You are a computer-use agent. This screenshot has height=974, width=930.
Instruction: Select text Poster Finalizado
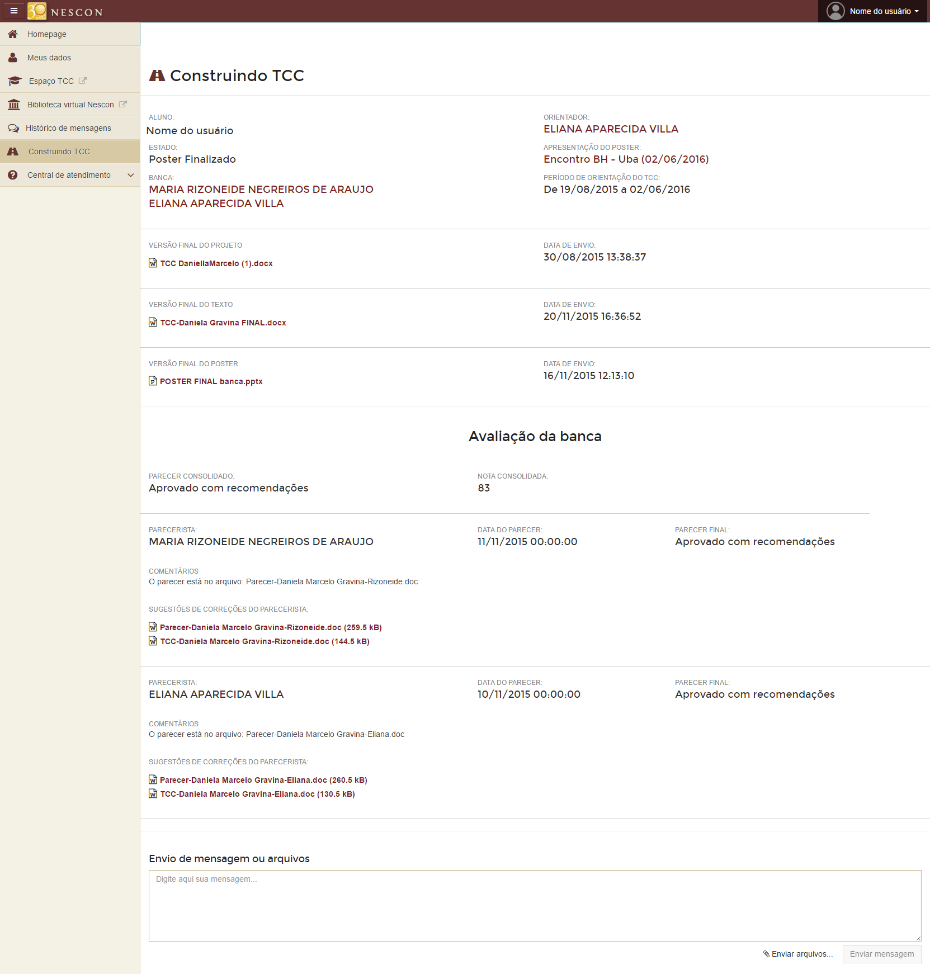coord(192,159)
